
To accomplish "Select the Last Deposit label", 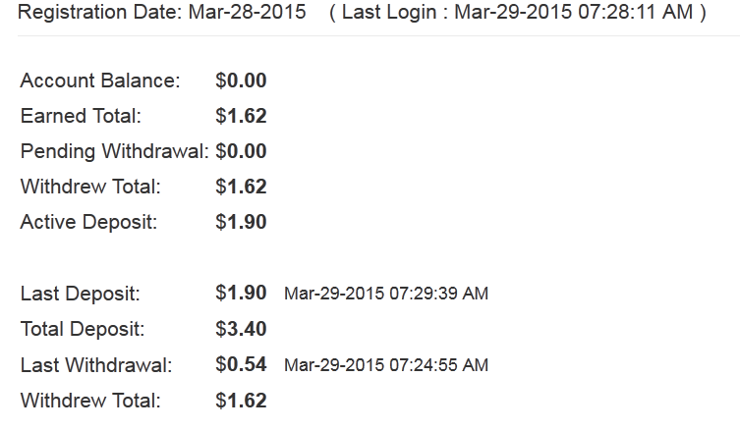I will click(81, 294).
